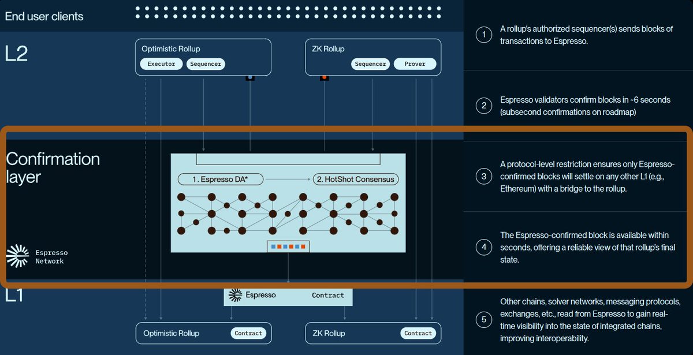Click the blue-dot block marker under Optimistic Rollup
The width and height of the screenshot is (693, 355).
coord(250,77)
